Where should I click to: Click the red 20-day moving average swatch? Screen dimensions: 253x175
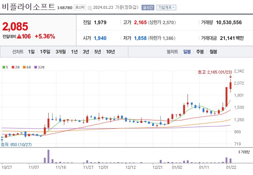[x=13, y=67]
